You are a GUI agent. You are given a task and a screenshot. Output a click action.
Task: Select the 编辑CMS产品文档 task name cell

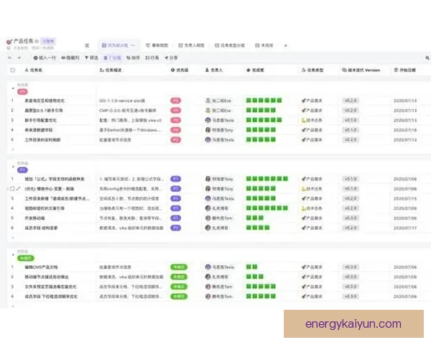click(x=41, y=267)
